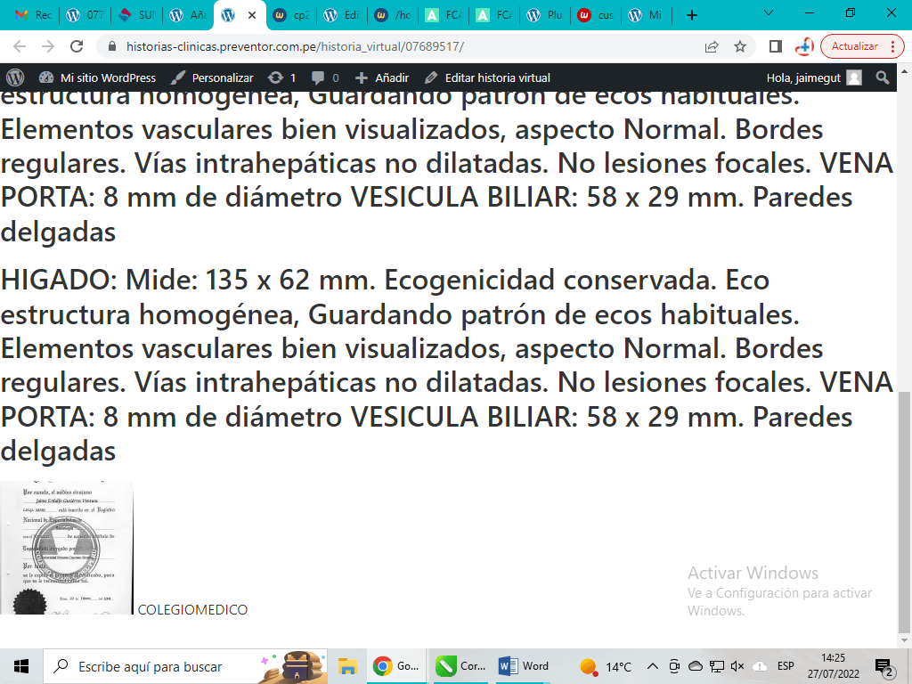Image resolution: width=912 pixels, height=684 pixels.
Task: Share this page using the share icon
Action: [x=712, y=46]
